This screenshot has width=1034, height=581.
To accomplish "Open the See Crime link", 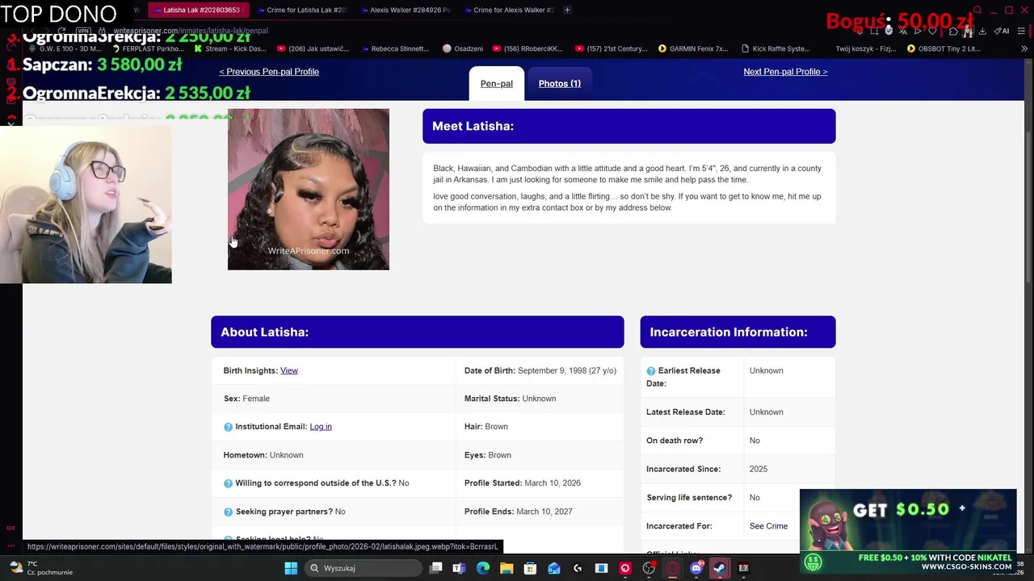I will (x=768, y=526).
